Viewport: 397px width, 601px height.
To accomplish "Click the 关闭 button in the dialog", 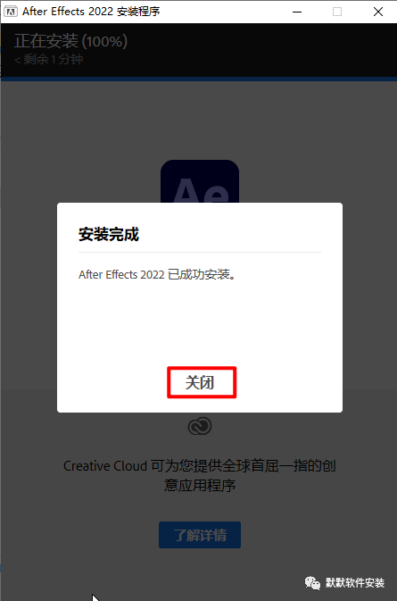I will [x=202, y=382].
